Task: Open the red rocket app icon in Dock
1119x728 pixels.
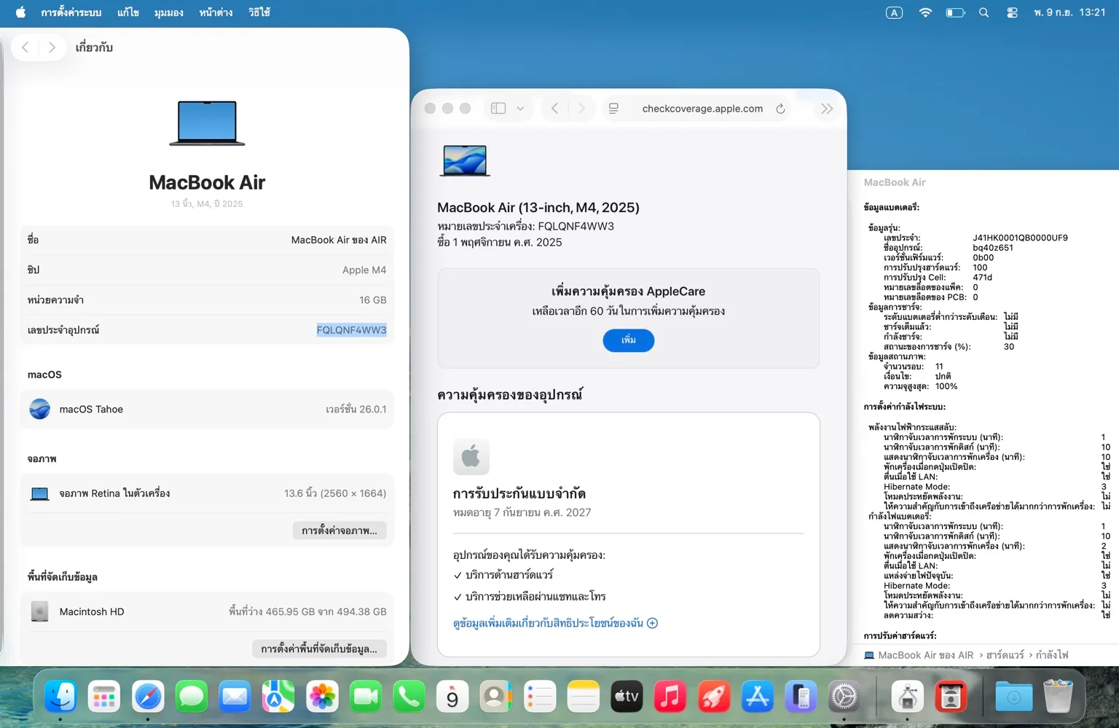Action: coord(714,697)
